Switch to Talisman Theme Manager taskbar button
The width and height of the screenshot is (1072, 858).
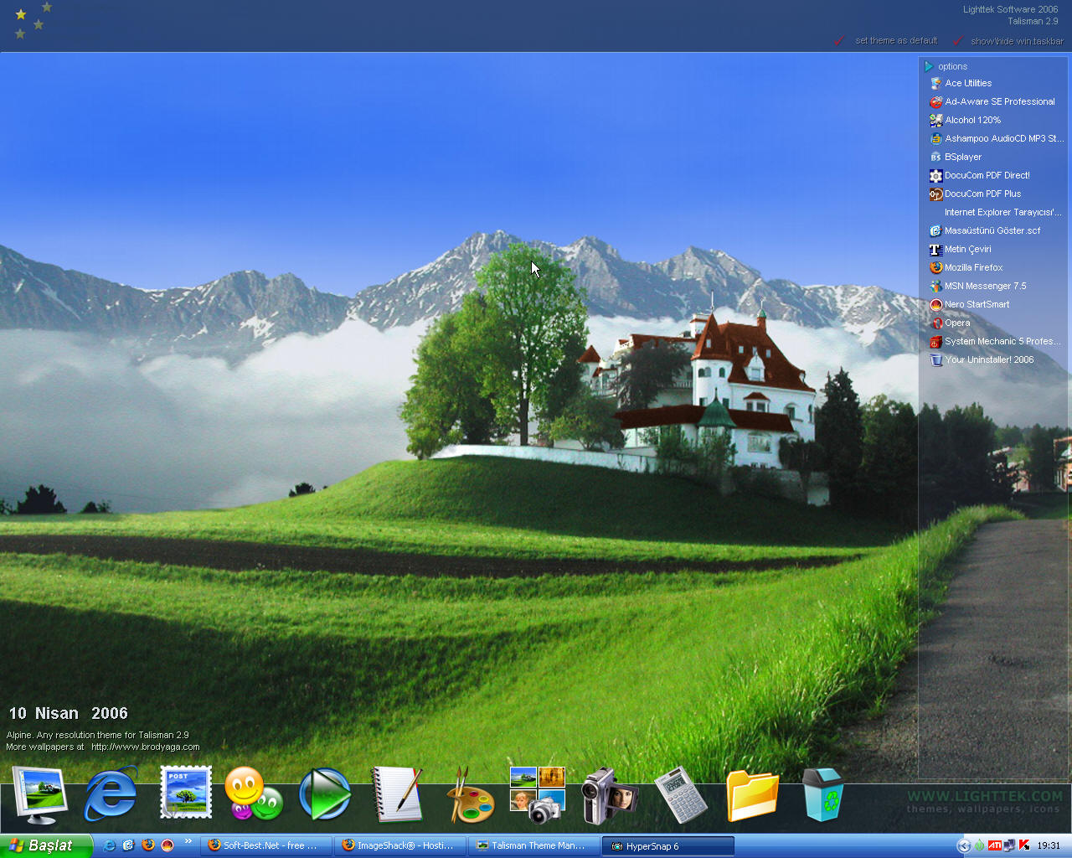tap(533, 845)
